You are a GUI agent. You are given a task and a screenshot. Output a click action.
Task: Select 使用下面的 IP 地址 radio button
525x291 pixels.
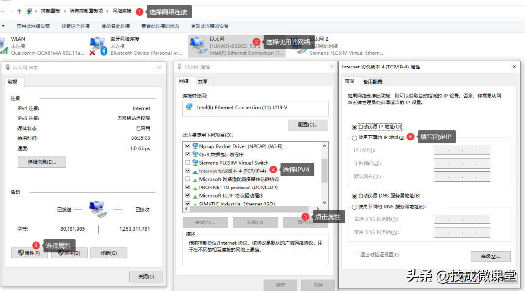[354, 138]
